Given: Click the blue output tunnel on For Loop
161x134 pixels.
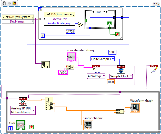Looking at the screenshot, I should tap(122, 17).
